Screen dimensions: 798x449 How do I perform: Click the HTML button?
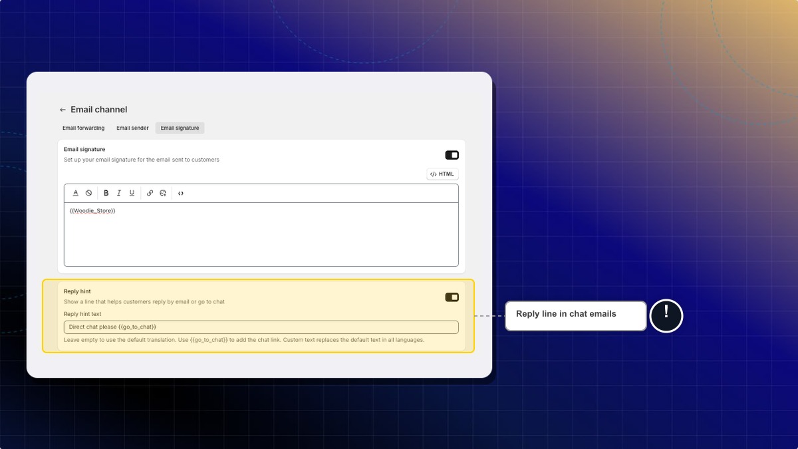point(442,174)
